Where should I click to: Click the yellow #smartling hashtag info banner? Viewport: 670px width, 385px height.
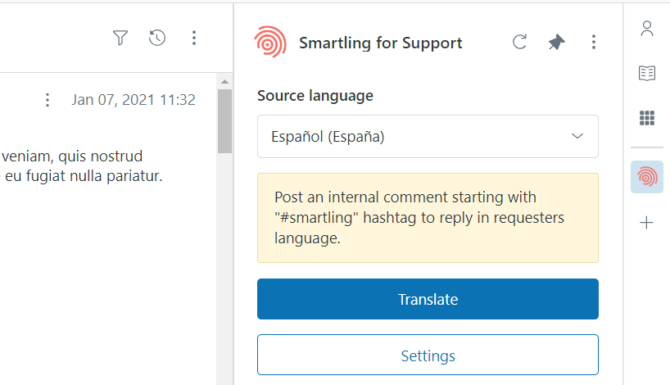pos(428,218)
